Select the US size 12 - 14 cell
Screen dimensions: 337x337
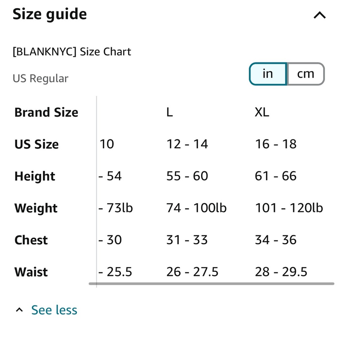tap(187, 144)
